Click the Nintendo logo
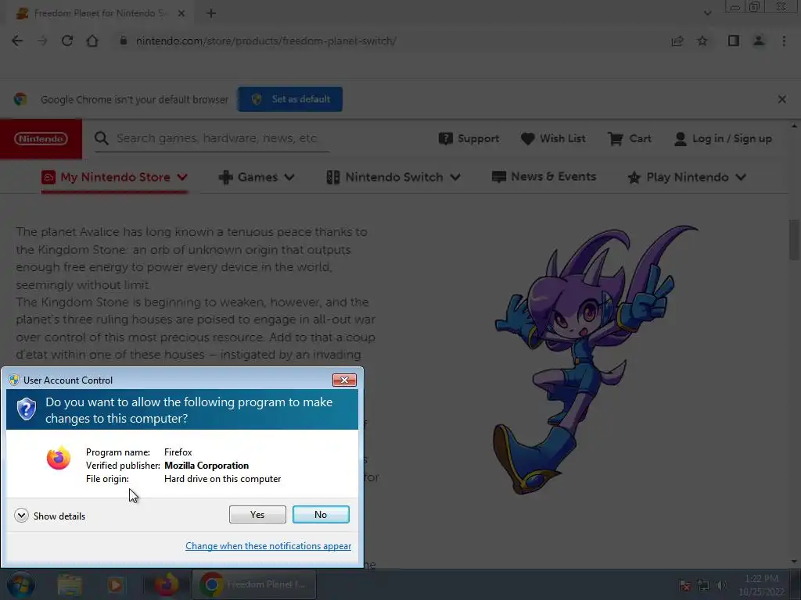This screenshot has width=801, height=600. pos(41,139)
